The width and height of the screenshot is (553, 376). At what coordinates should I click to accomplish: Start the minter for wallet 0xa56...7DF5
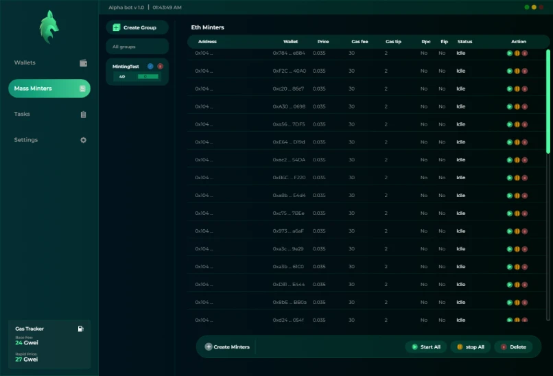pyautogui.click(x=509, y=124)
